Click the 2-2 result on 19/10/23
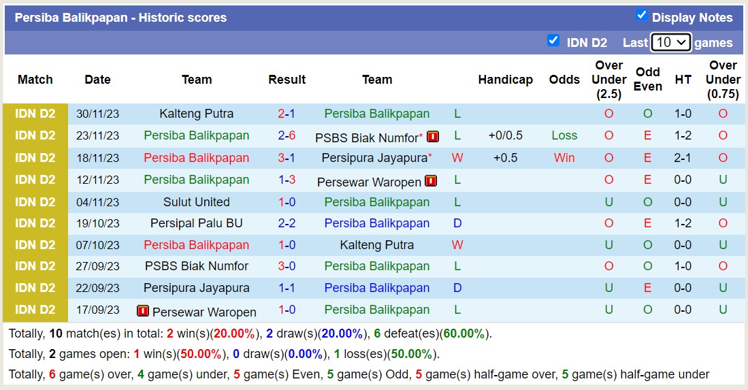This screenshot has width=748, height=390. [x=287, y=223]
